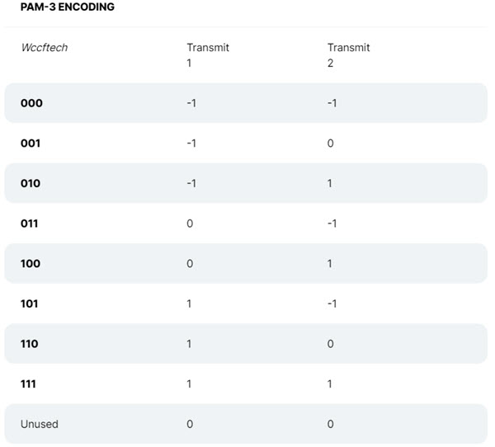
Task: Click the 101 row label
Action: pyautogui.click(x=29, y=303)
